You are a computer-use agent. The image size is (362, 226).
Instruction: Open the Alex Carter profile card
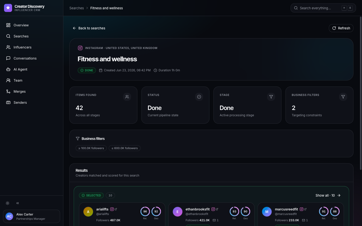pyautogui.click(x=31, y=216)
